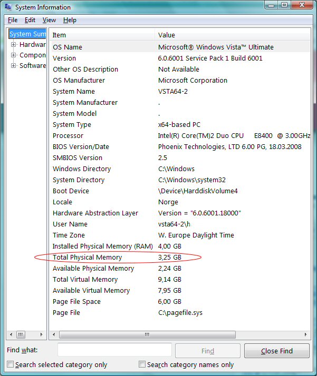Expand the Hardware Resources tree node
Image resolution: width=317 pixels, height=376 pixels.
(x=13, y=45)
